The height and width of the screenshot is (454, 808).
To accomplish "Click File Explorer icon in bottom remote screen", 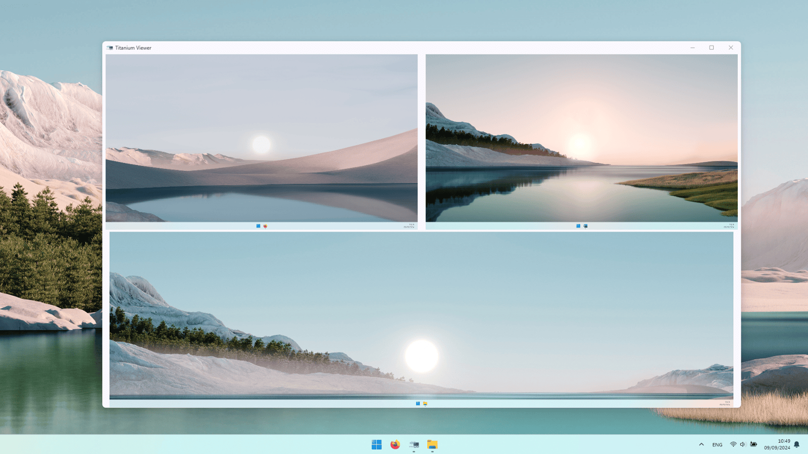I will click(425, 404).
